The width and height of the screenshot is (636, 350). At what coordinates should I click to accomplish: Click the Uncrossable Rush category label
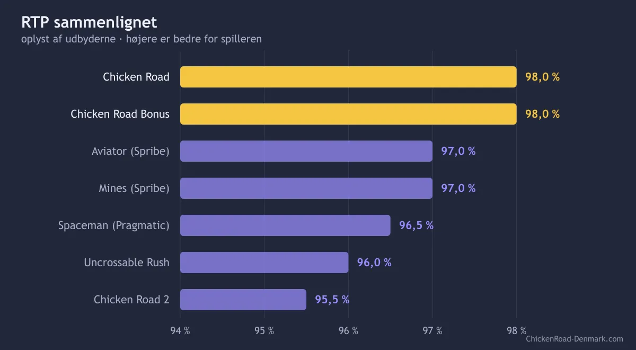click(x=127, y=262)
